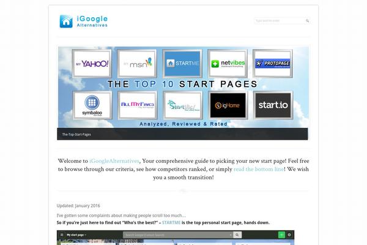Screen dimensions: 367x245
Task: Click hamburger menu icon in start page screenshot
Action: coord(62,235)
